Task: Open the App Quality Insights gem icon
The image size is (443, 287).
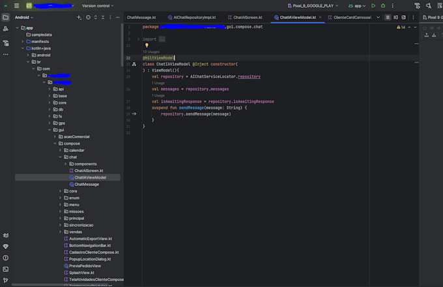Action: click(6, 247)
